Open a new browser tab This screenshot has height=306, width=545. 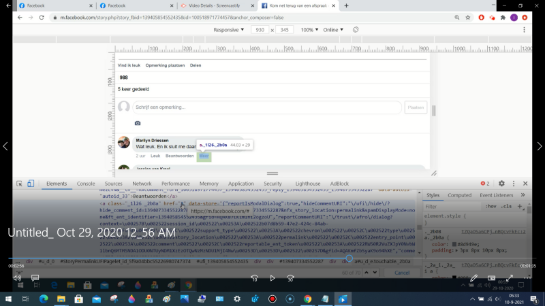[x=346, y=5]
